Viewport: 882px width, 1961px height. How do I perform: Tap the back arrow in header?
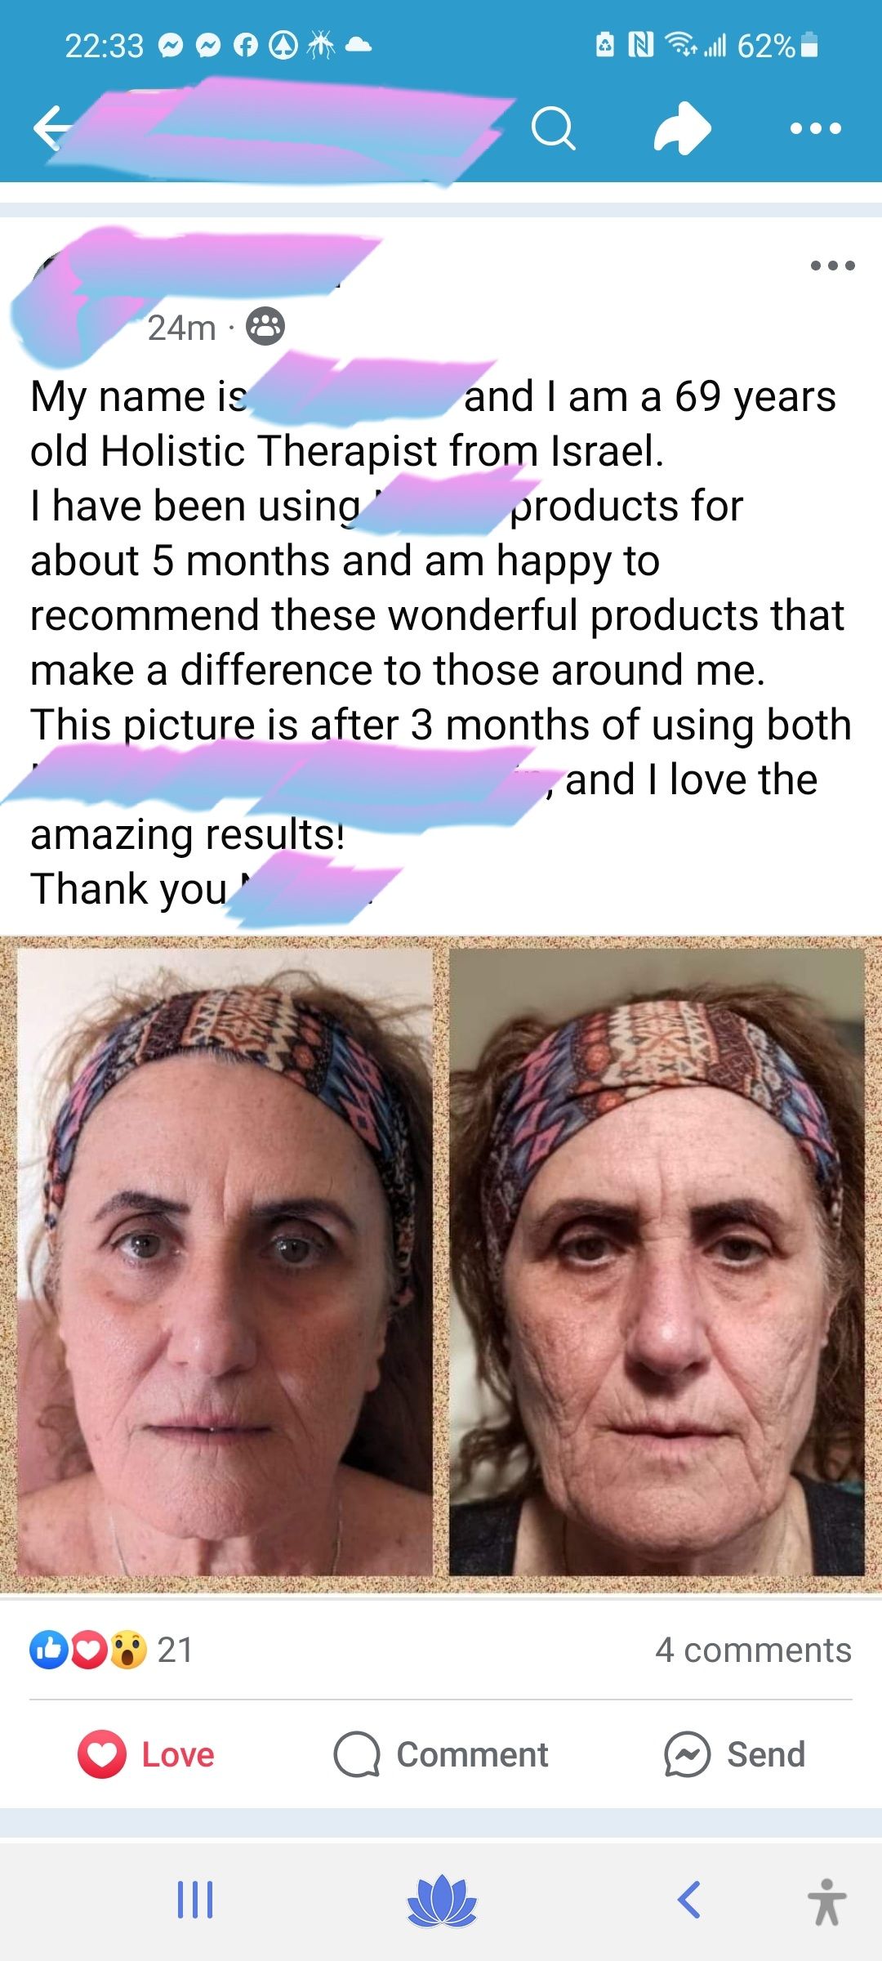tap(51, 128)
